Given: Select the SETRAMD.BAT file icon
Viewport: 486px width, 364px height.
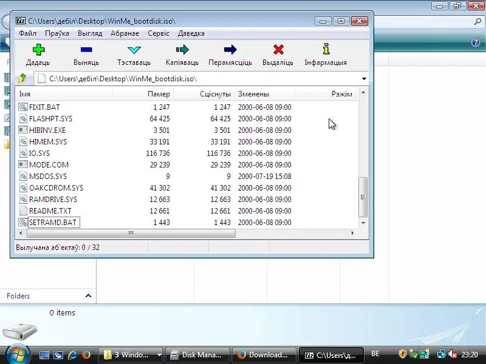Looking at the screenshot, I should click(23, 222).
